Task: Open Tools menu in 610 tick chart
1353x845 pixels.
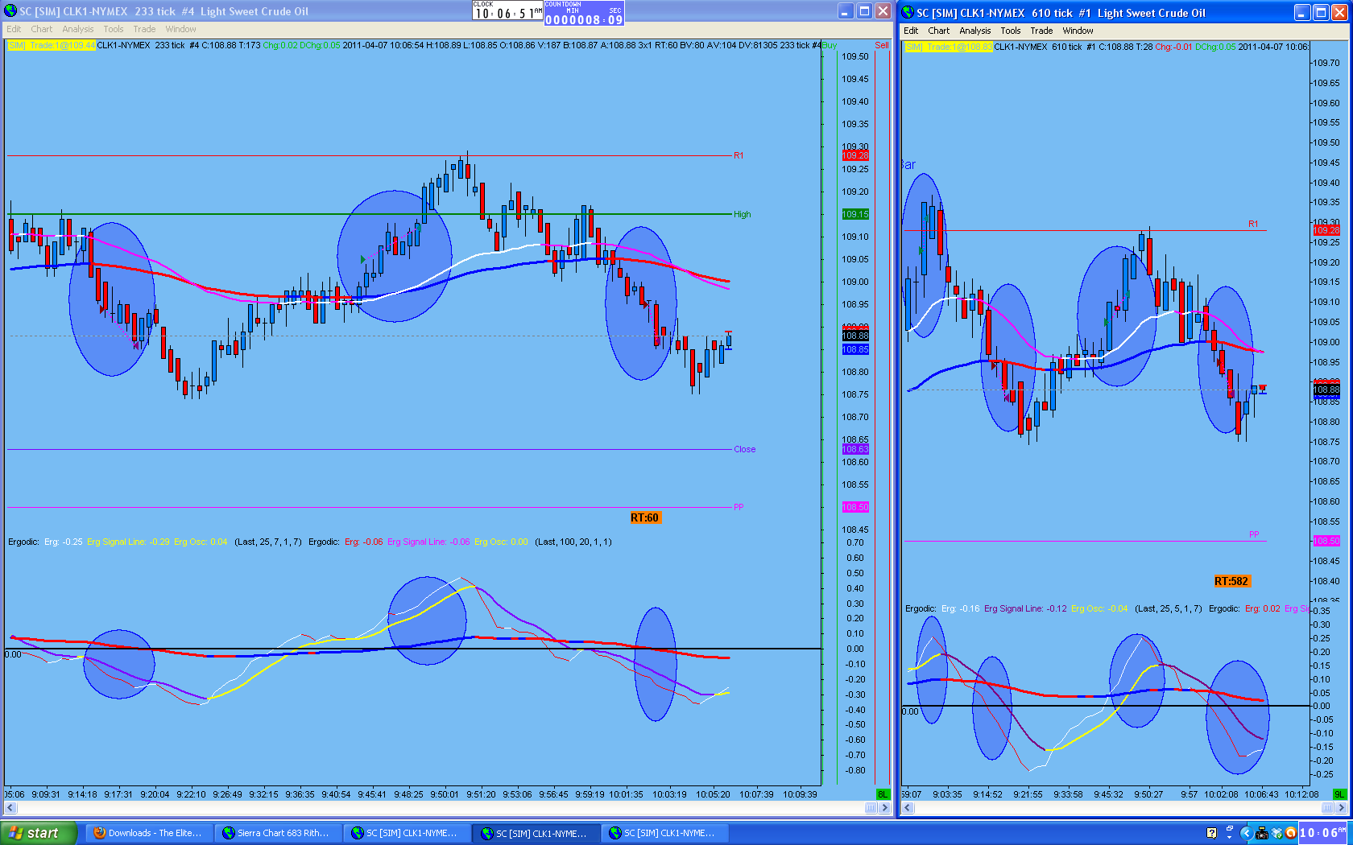Action: click(x=1011, y=31)
